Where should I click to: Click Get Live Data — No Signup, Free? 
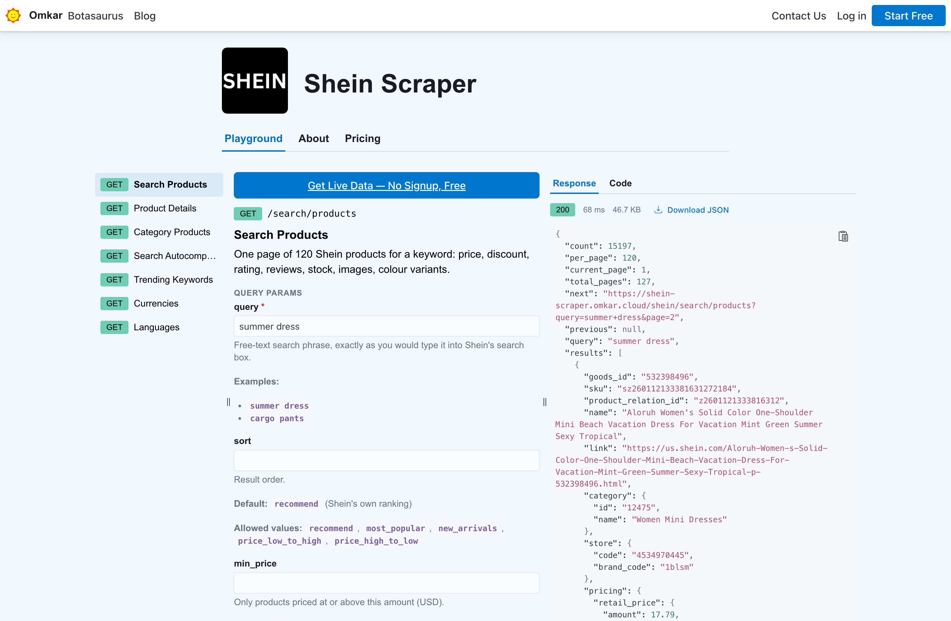coord(386,185)
